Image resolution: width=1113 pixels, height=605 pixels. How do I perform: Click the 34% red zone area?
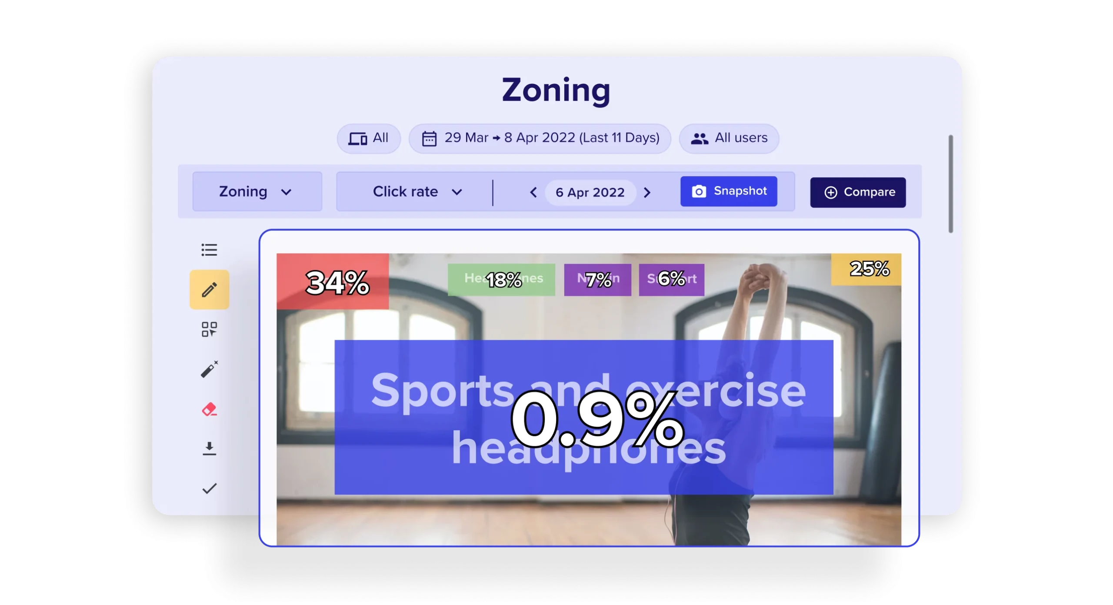tap(337, 282)
